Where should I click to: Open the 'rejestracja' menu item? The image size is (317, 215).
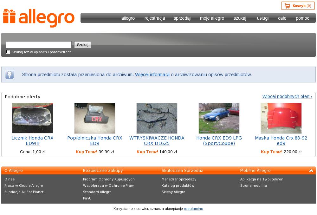click(155, 18)
